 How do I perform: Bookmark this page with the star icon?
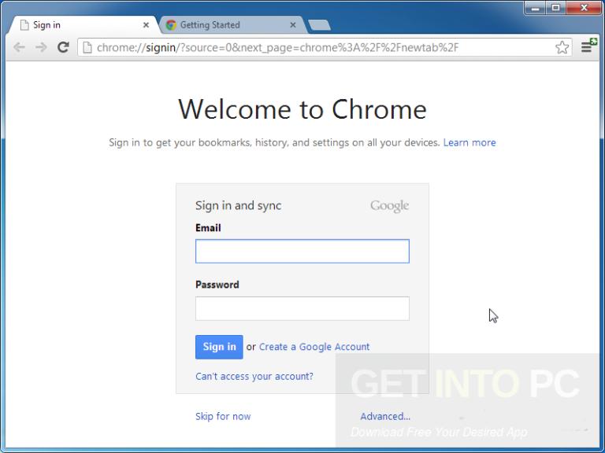[x=562, y=47]
